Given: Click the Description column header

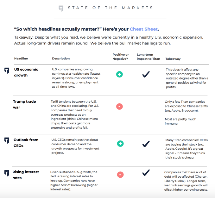Looking at the screenshot, I should point(61,58).
